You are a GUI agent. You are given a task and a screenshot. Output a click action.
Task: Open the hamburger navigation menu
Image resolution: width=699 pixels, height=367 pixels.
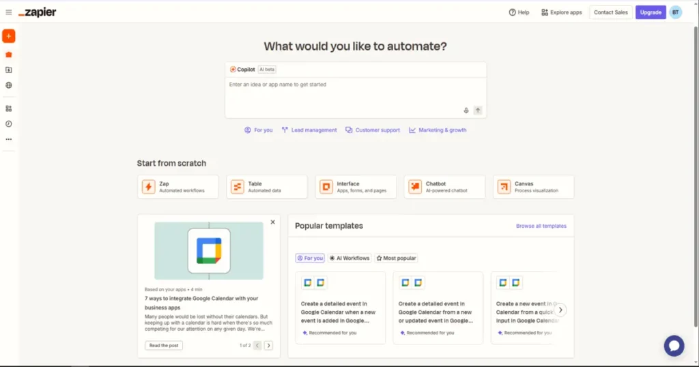coord(8,12)
